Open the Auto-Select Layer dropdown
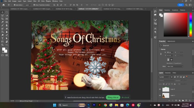This screenshot has height=108, width=194. (x=28, y=5)
